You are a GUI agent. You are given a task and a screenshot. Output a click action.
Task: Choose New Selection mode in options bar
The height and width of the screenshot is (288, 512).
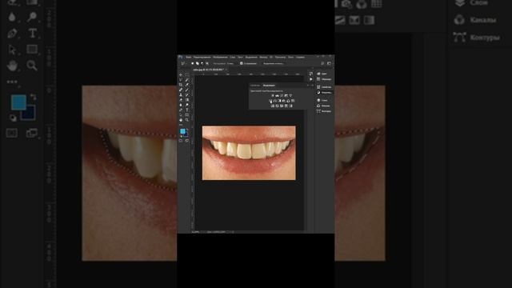coord(192,63)
